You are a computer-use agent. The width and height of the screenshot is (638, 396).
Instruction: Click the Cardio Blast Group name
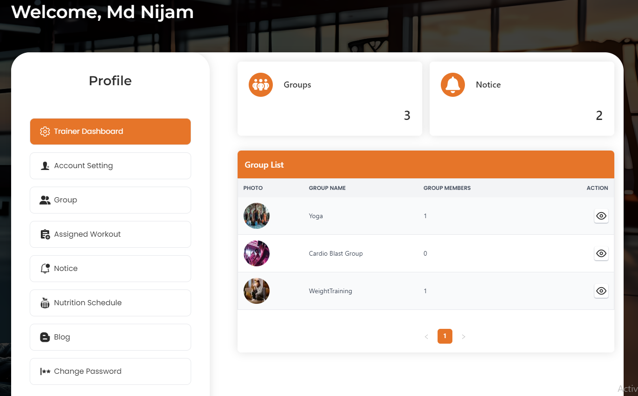pos(335,253)
